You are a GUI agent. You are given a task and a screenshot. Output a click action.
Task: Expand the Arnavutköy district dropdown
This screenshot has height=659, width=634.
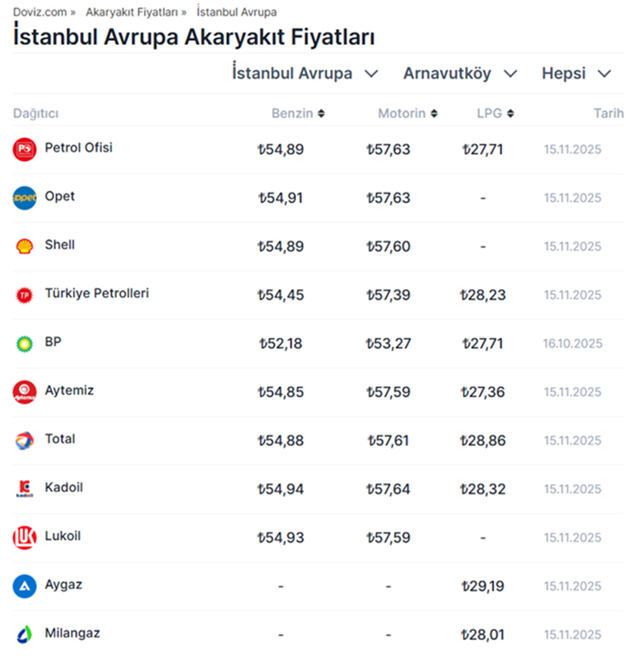click(x=460, y=73)
